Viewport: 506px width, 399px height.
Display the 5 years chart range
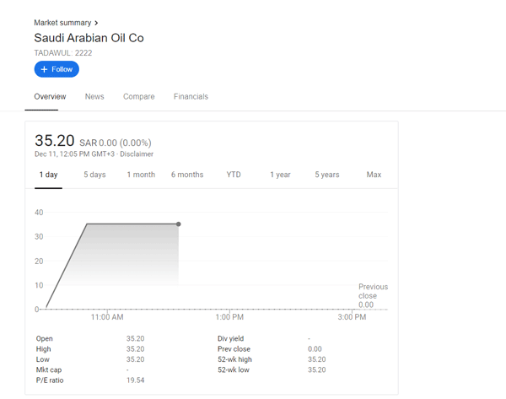tap(327, 175)
